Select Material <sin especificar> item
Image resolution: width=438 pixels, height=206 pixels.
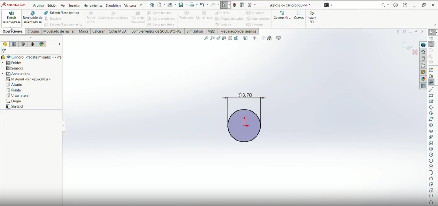click(x=28, y=79)
